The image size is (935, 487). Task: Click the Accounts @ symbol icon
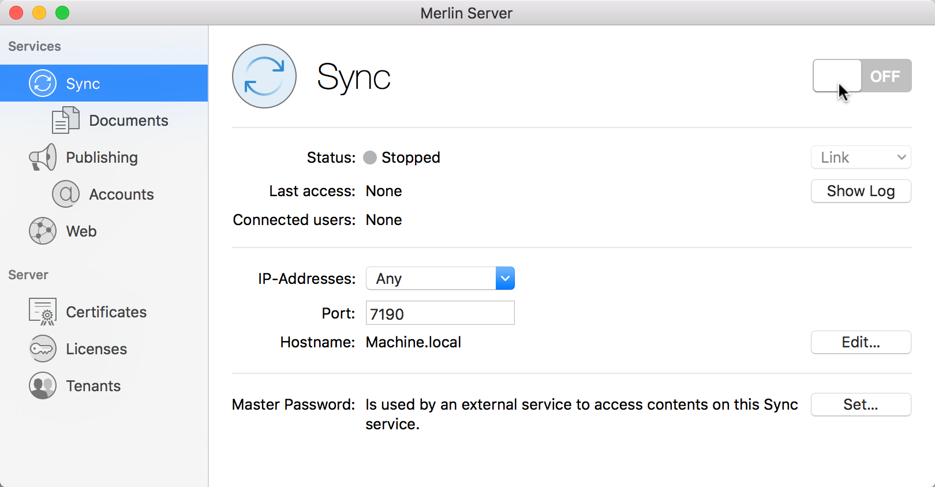66,194
